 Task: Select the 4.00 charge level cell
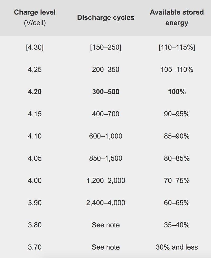coord(35,181)
